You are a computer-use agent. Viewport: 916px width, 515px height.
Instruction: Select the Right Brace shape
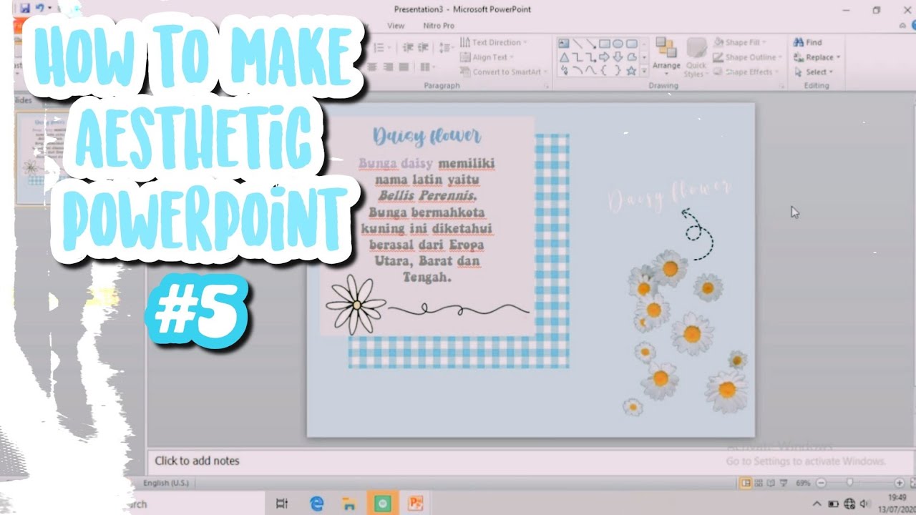(618, 70)
